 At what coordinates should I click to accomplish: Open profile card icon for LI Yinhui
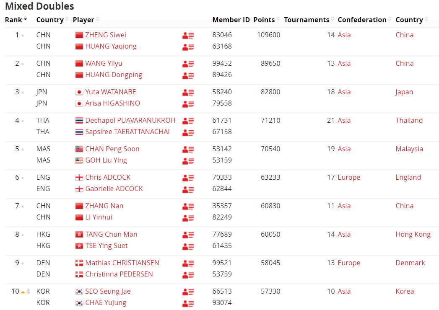tap(188, 218)
